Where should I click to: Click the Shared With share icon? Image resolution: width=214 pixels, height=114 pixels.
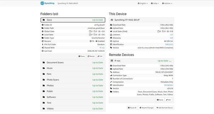tap(42, 48)
